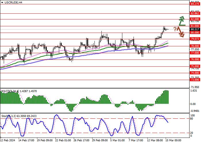Select the 71.950 price scale value

195,87
